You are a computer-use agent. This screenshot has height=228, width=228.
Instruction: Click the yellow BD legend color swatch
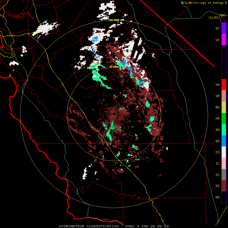224,107
